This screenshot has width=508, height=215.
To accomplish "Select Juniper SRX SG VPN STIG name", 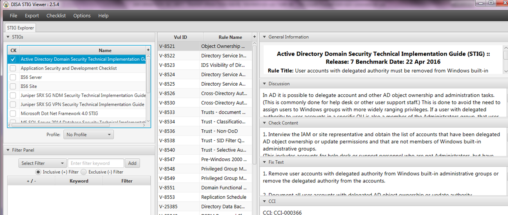I will (x=82, y=104).
